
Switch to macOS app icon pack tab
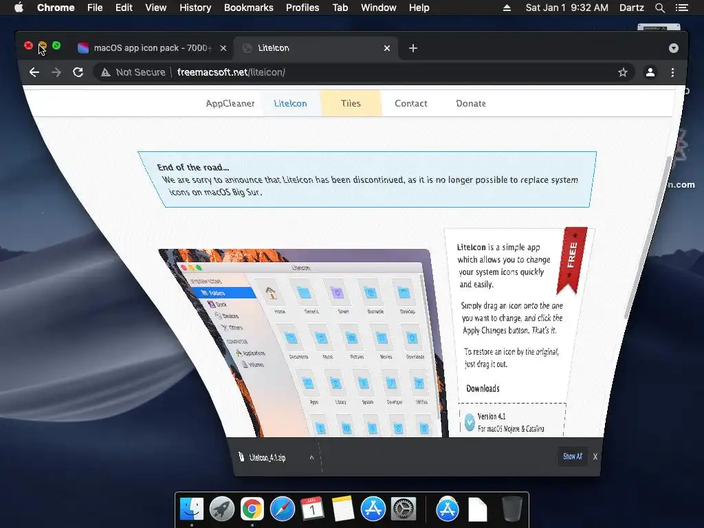tap(152, 48)
